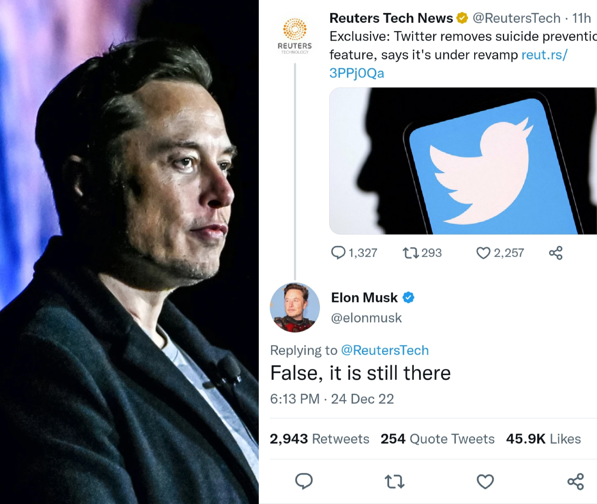
Task: Click Elon Musk's profile avatar
Action: tap(295, 308)
